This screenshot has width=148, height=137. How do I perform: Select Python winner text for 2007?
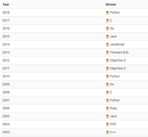coord(115,100)
